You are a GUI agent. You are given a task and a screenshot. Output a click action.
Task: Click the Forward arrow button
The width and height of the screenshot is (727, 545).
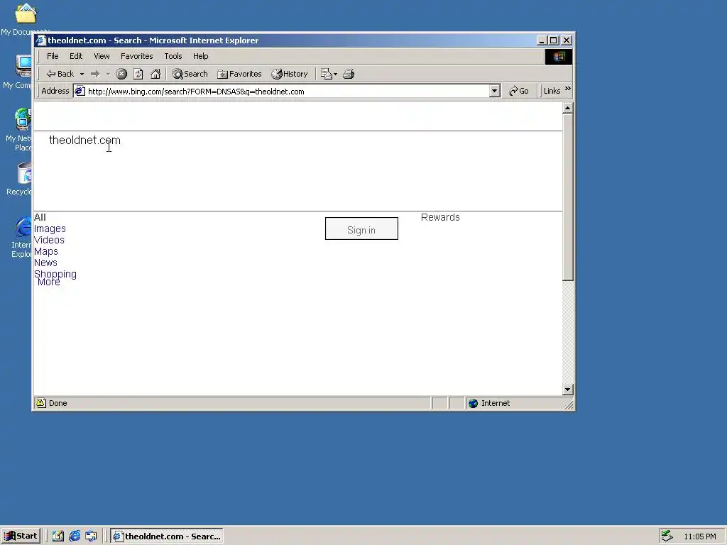tap(95, 74)
